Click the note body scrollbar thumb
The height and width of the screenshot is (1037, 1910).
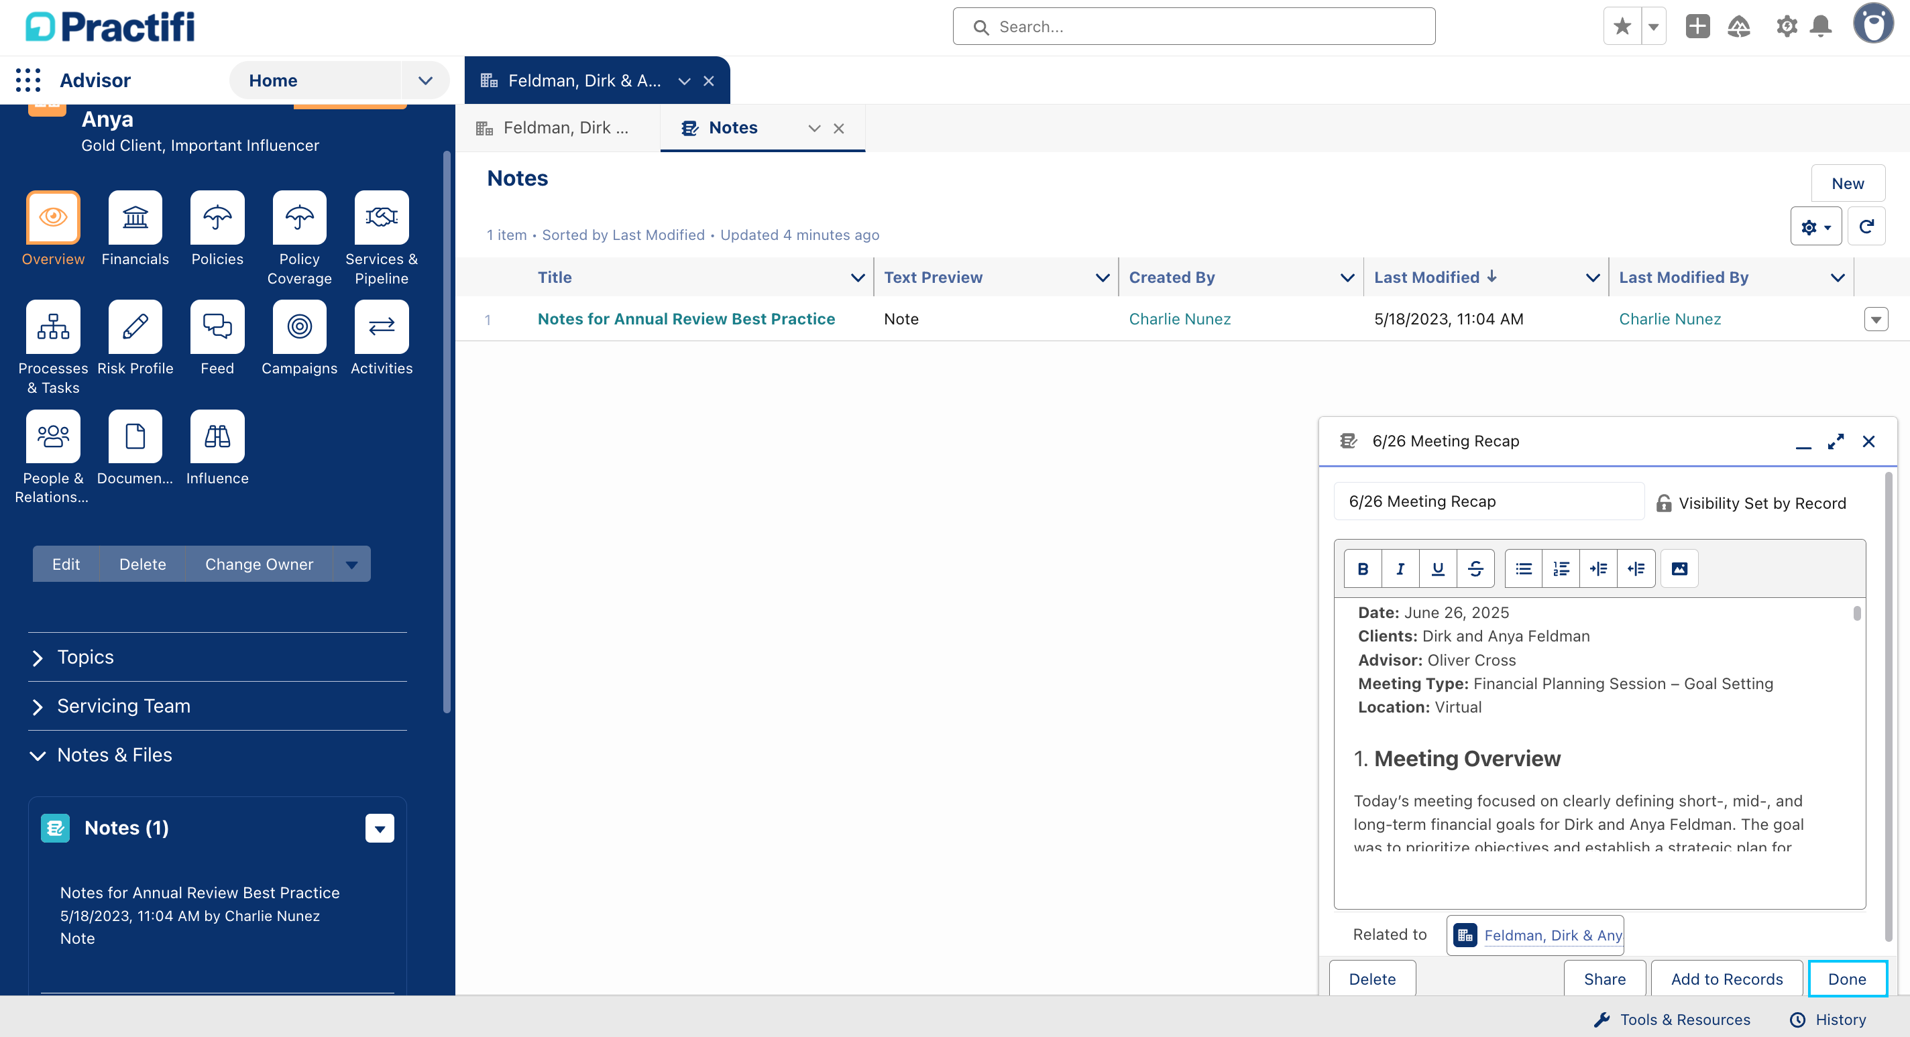pyautogui.click(x=1856, y=613)
